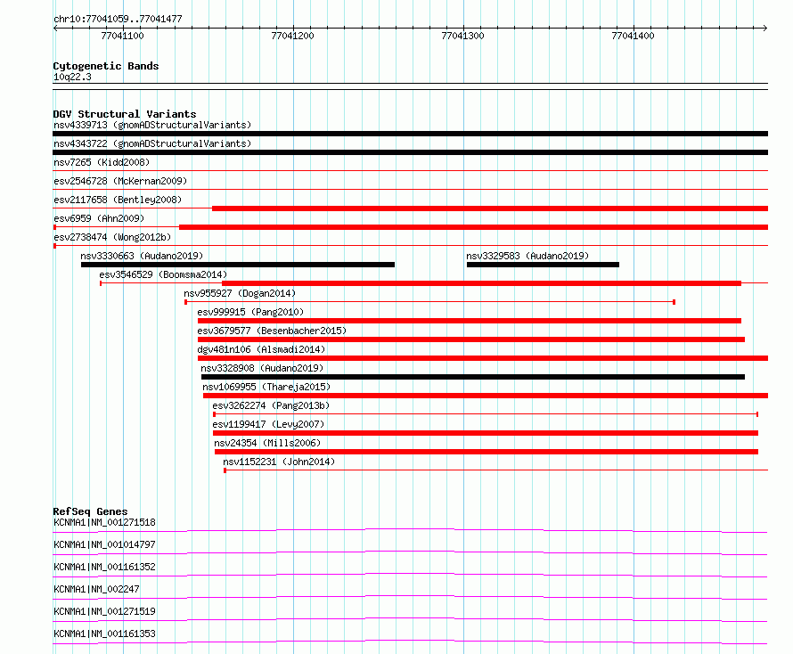Click the chr10:77041059..77041477 region label

click(x=118, y=19)
